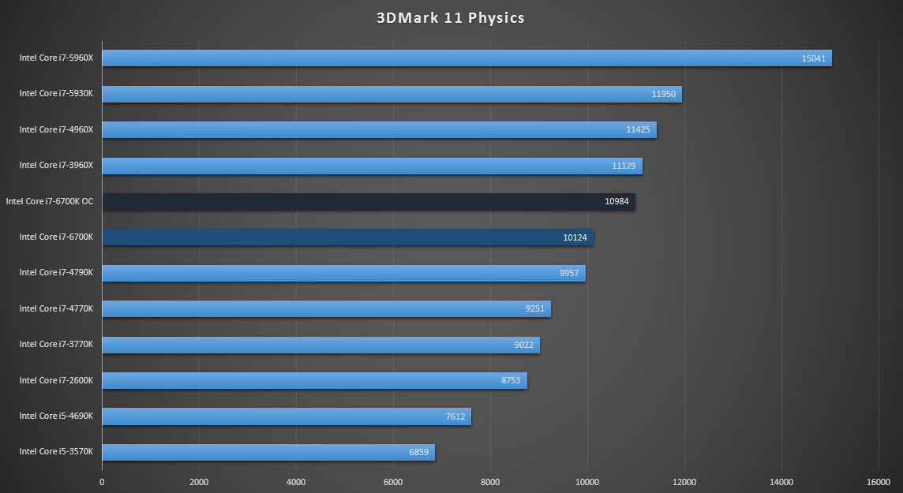903x493 pixels.
Task: Click the 15041 score value
Action: click(x=815, y=58)
